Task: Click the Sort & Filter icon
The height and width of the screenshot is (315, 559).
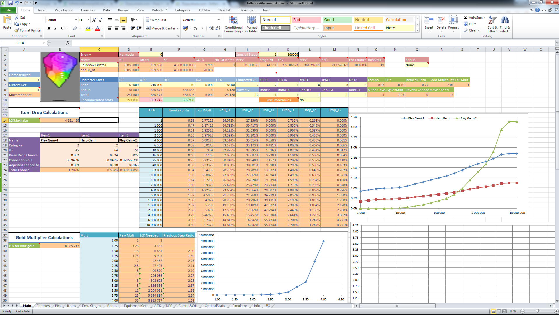Action: pyautogui.click(x=492, y=20)
